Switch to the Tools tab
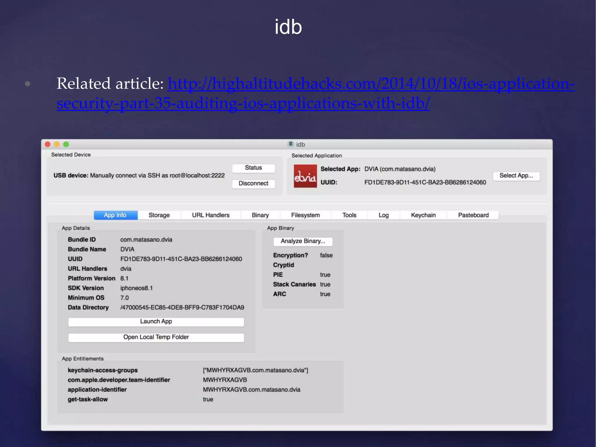 pyautogui.click(x=349, y=215)
